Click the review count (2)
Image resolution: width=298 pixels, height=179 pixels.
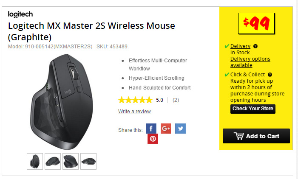tap(176, 100)
